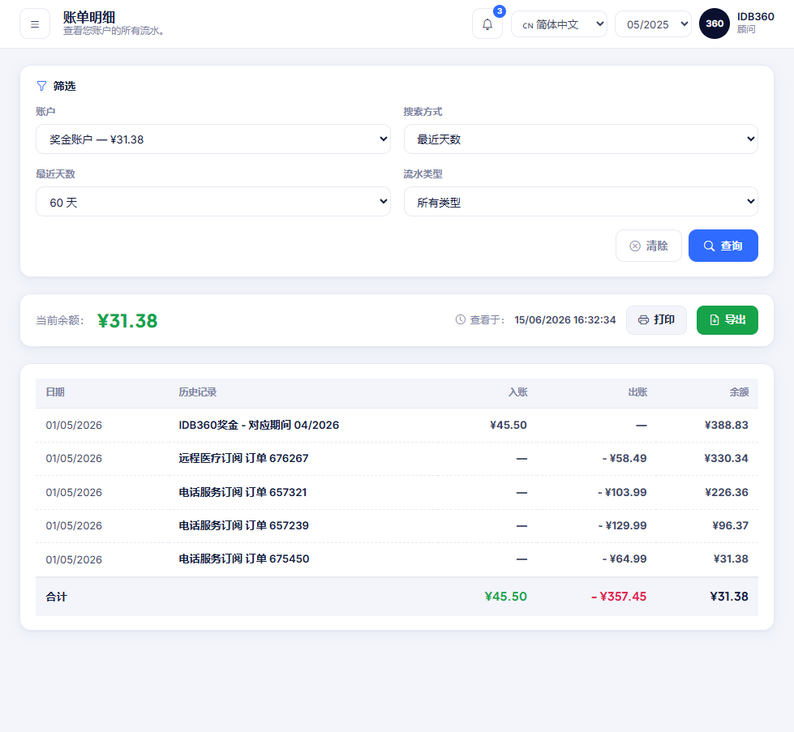Click the 日期 column header
This screenshot has height=732, width=794.
pos(55,392)
